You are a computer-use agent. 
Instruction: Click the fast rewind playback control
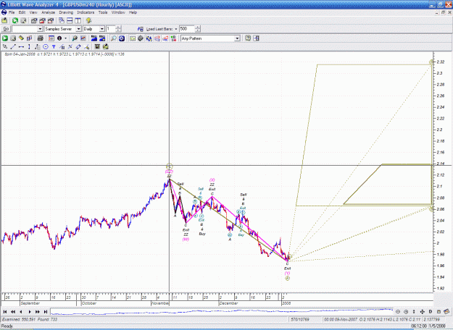13,311
